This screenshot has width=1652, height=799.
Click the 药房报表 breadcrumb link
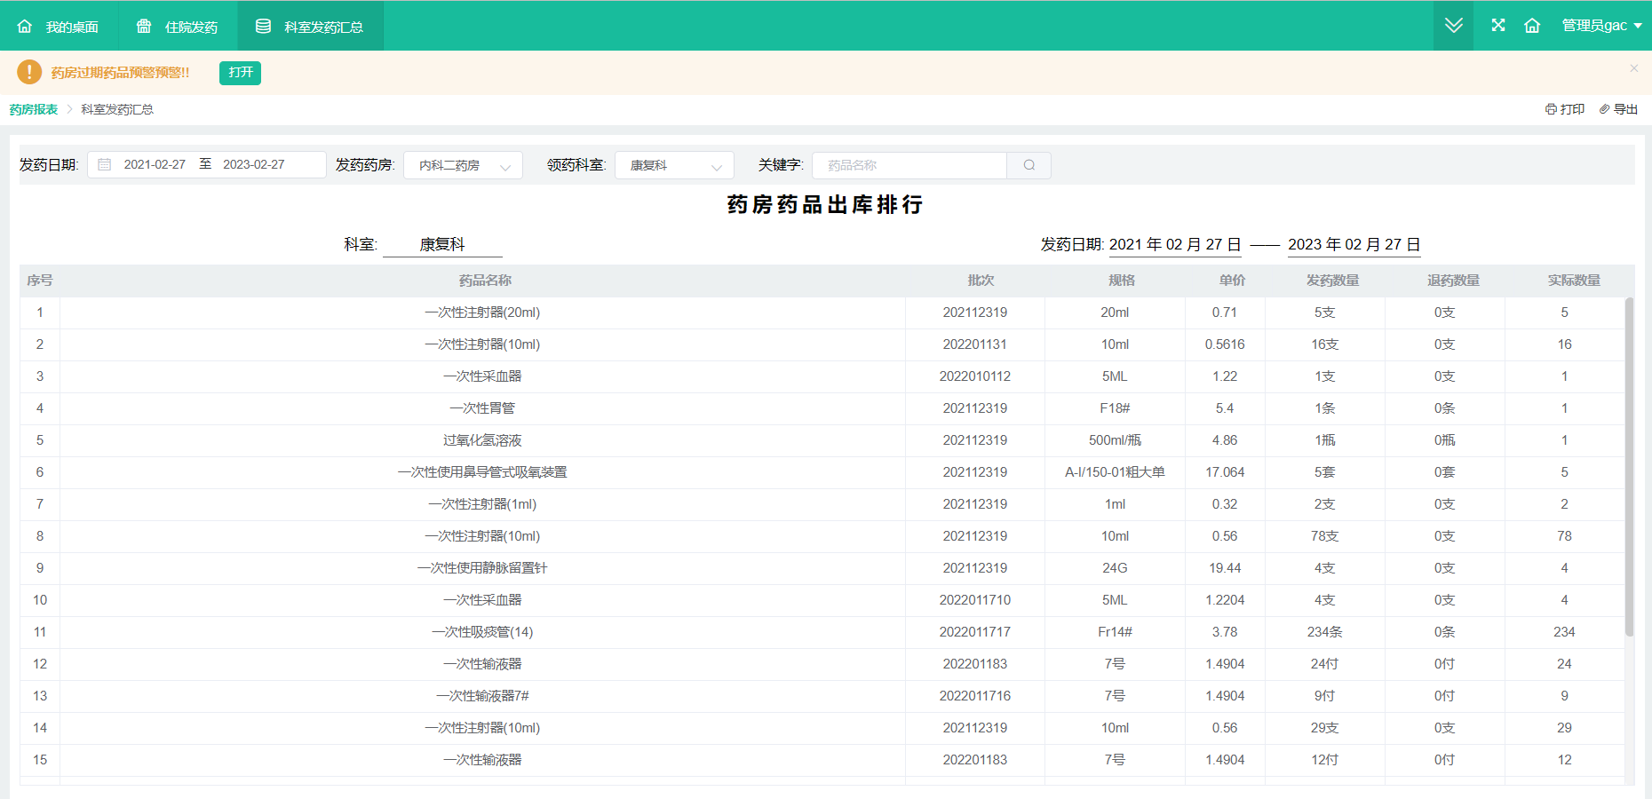click(x=34, y=109)
